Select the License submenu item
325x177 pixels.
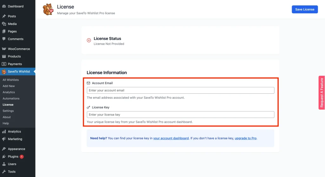[x=8, y=104]
